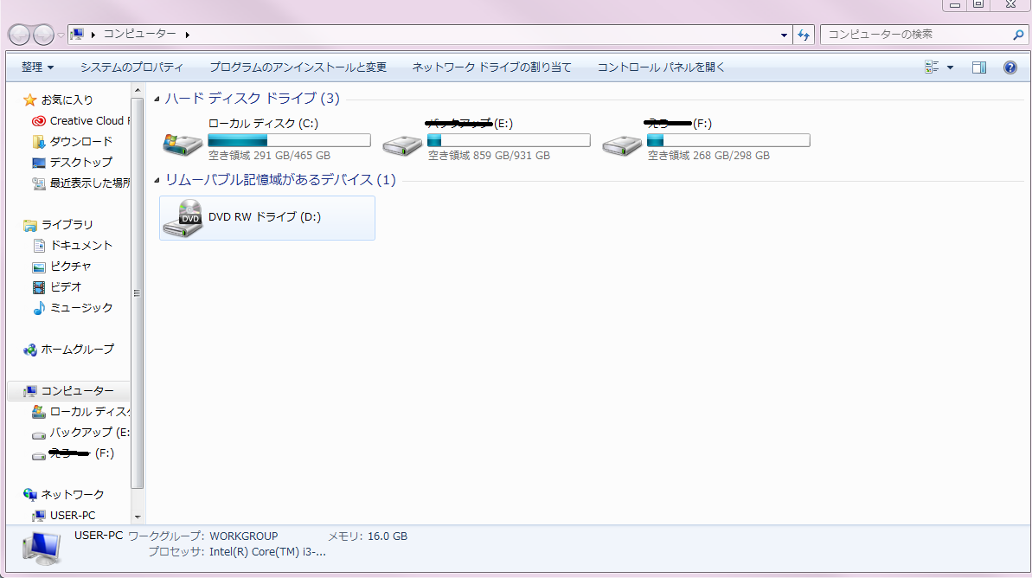This screenshot has width=1032, height=578.
Task: Restore down the Explorer window
Action: [x=978, y=4]
